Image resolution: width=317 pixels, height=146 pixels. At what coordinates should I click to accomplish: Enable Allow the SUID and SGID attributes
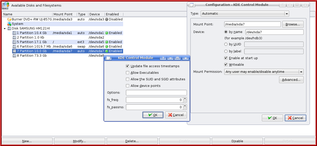coord(128,79)
